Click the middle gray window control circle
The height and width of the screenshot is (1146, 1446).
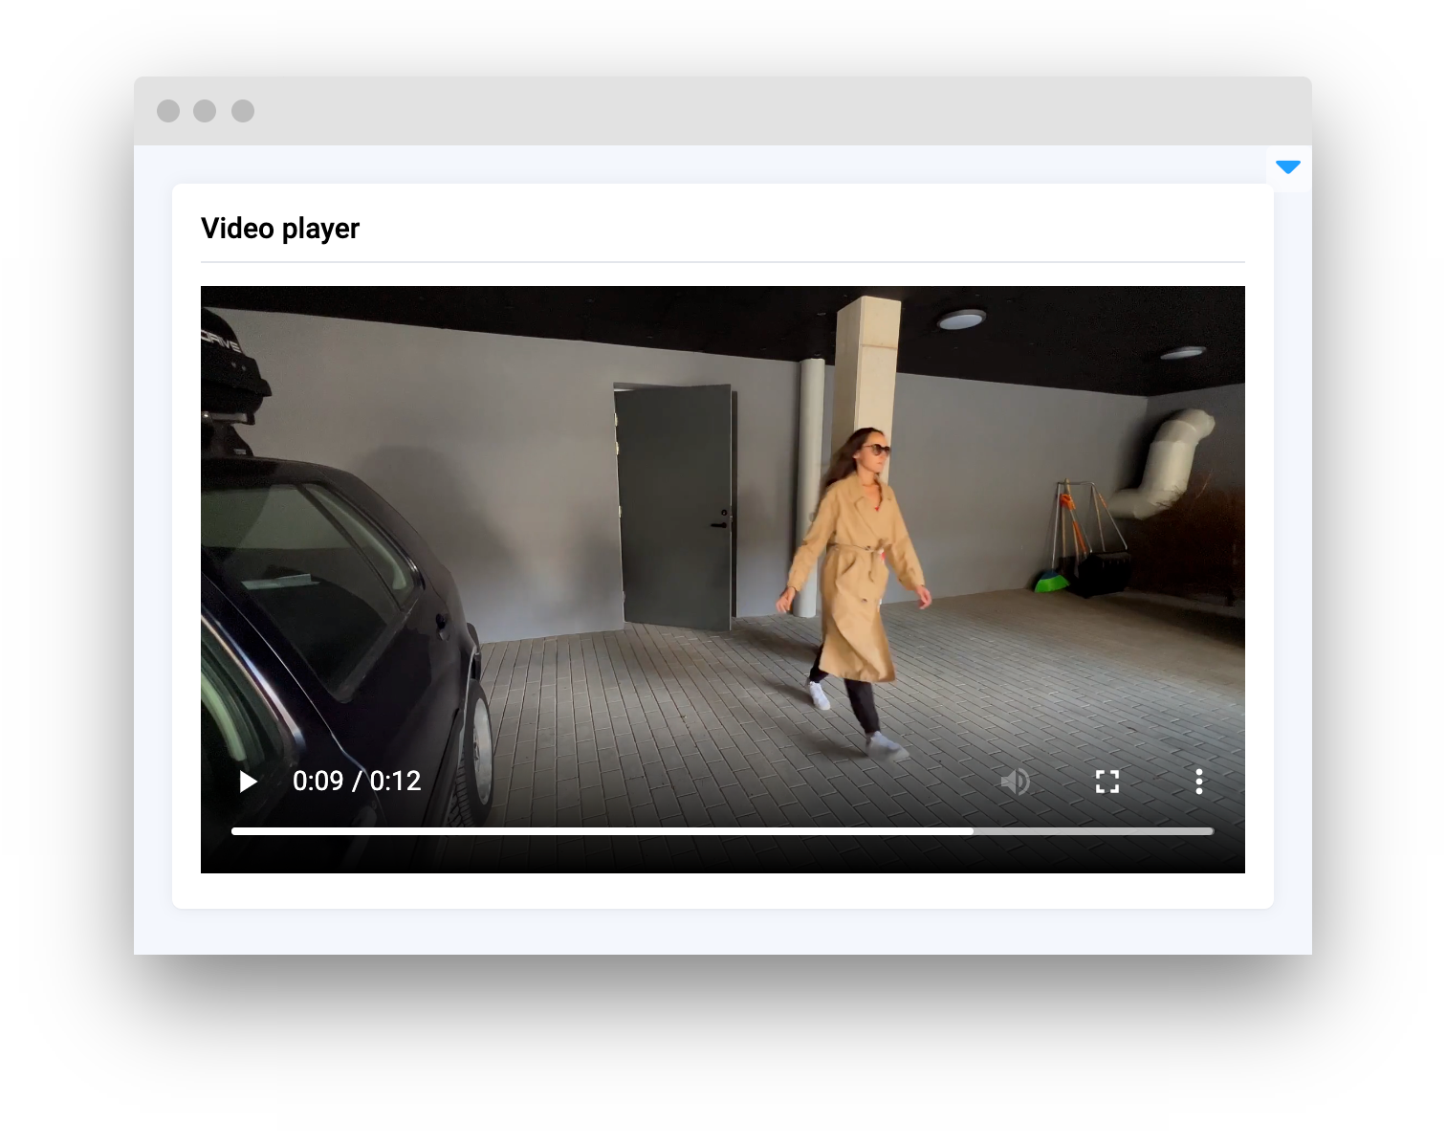[x=205, y=111]
